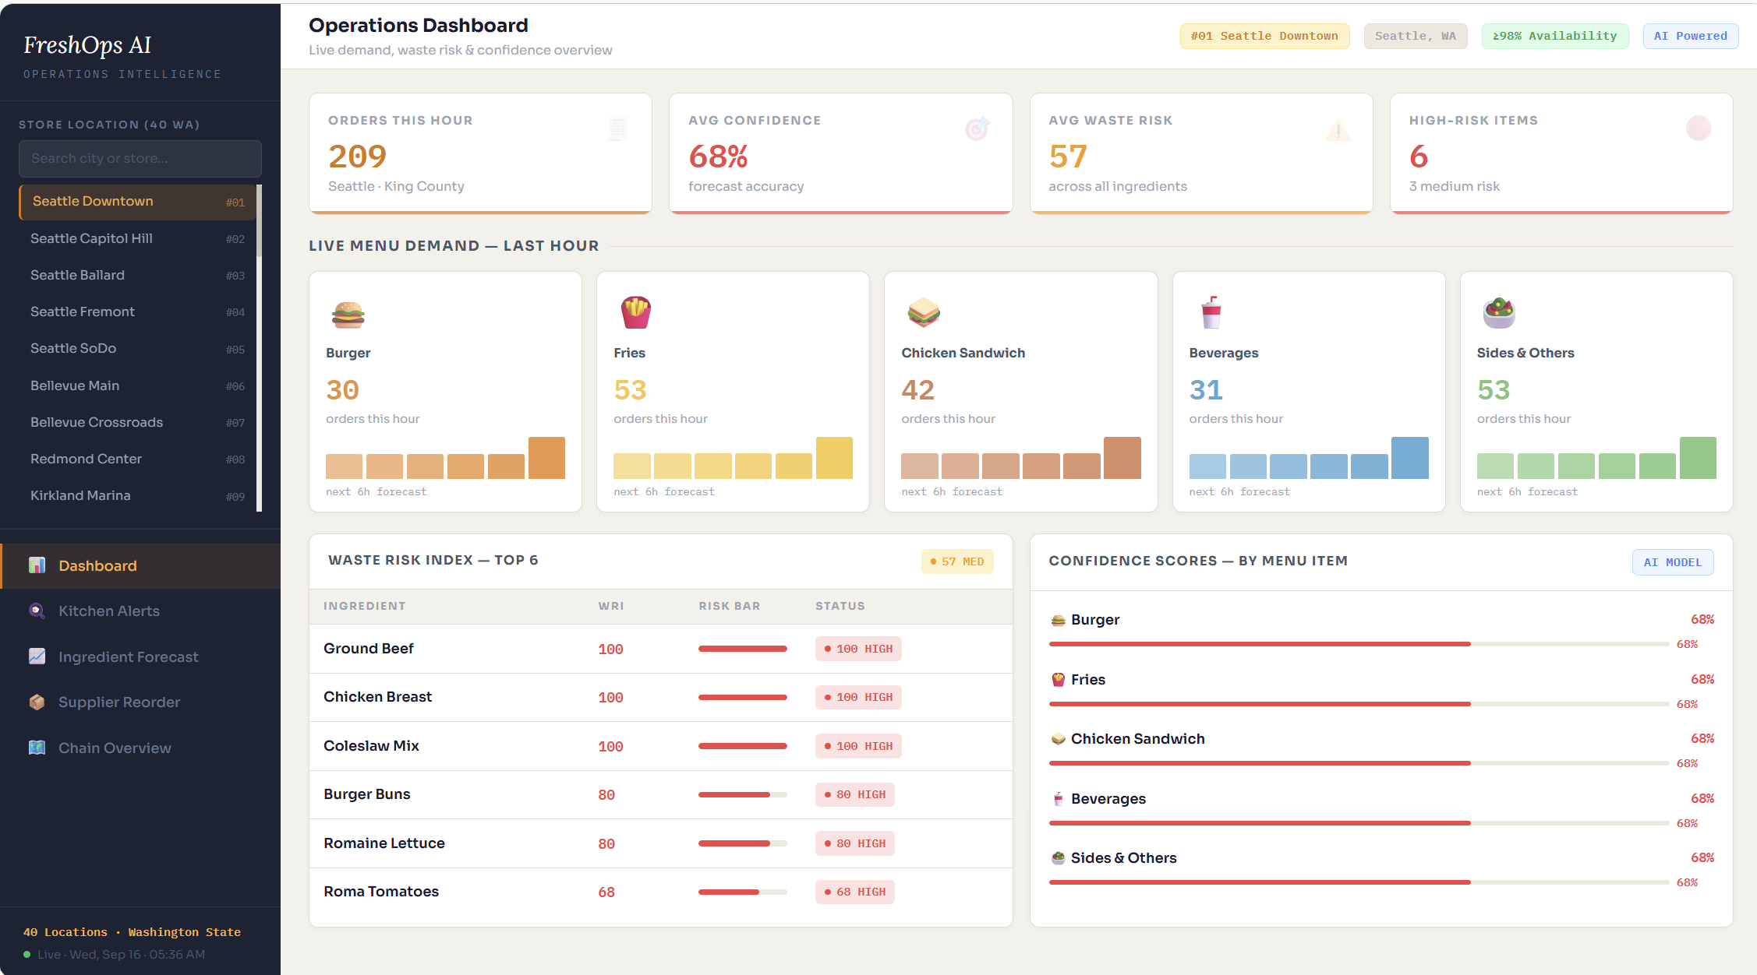The image size is (1757, 975).
Task: Click the Chicken Breast ingredient row name
Action: point(377,697)
